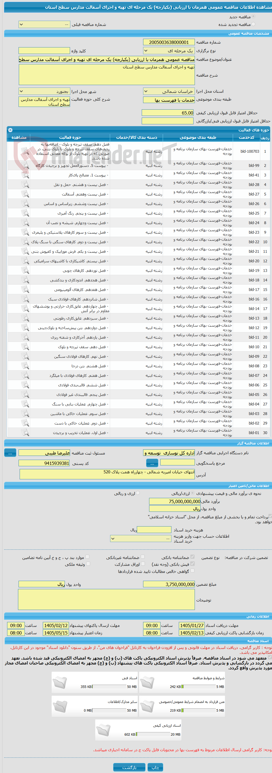The height and width of the screenshot is (773, 272).
Task: Open view icon for row bld-16
Action: [x=25, y=299]
